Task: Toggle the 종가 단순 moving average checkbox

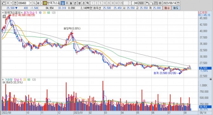Action: [22, 13]
